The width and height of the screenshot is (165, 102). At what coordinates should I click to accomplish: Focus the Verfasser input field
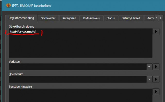point(78,67)
